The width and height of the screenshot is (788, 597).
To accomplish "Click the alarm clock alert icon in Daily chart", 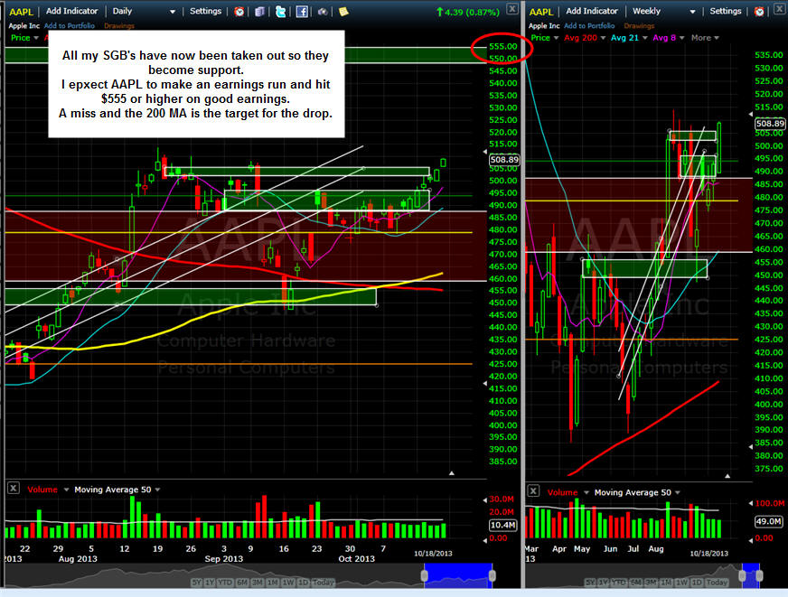I will [x=239, y=11].
